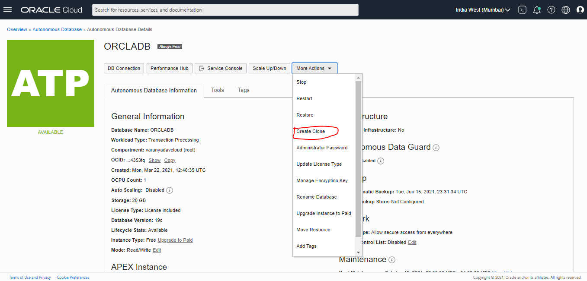Open the language globe icon
Viewport: 587px width, 281px height.
click(566, 9)
